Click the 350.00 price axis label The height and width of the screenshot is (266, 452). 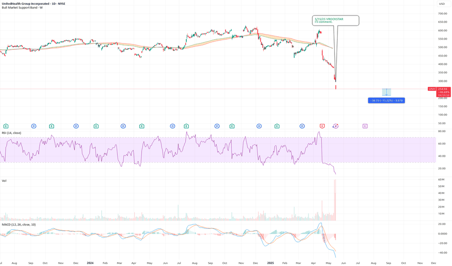(x=442, y=73)
